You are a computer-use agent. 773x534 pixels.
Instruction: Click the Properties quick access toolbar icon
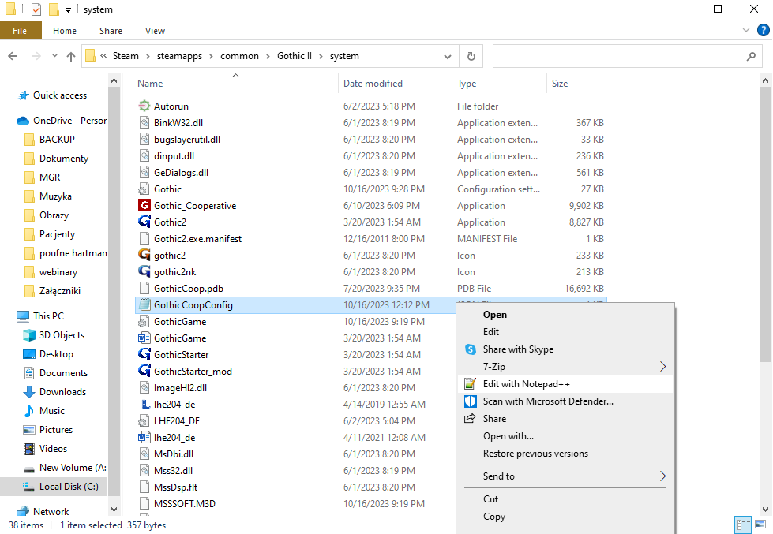[36, 9]
